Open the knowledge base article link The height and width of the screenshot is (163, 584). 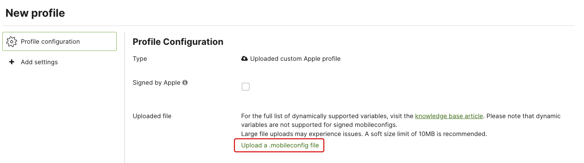(449, 116)
